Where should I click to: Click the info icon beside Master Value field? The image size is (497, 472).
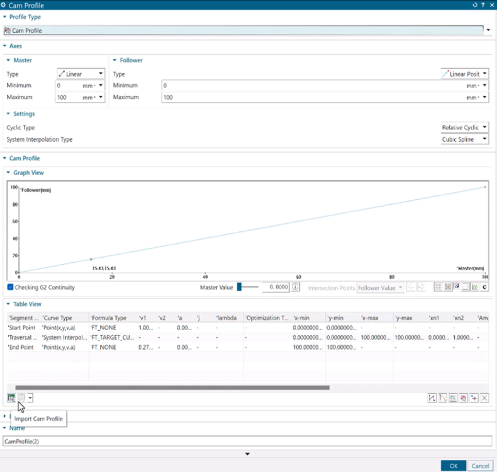(296, 287)
